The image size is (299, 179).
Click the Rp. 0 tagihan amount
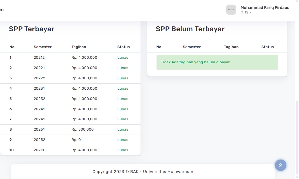[x=76, y=140]
